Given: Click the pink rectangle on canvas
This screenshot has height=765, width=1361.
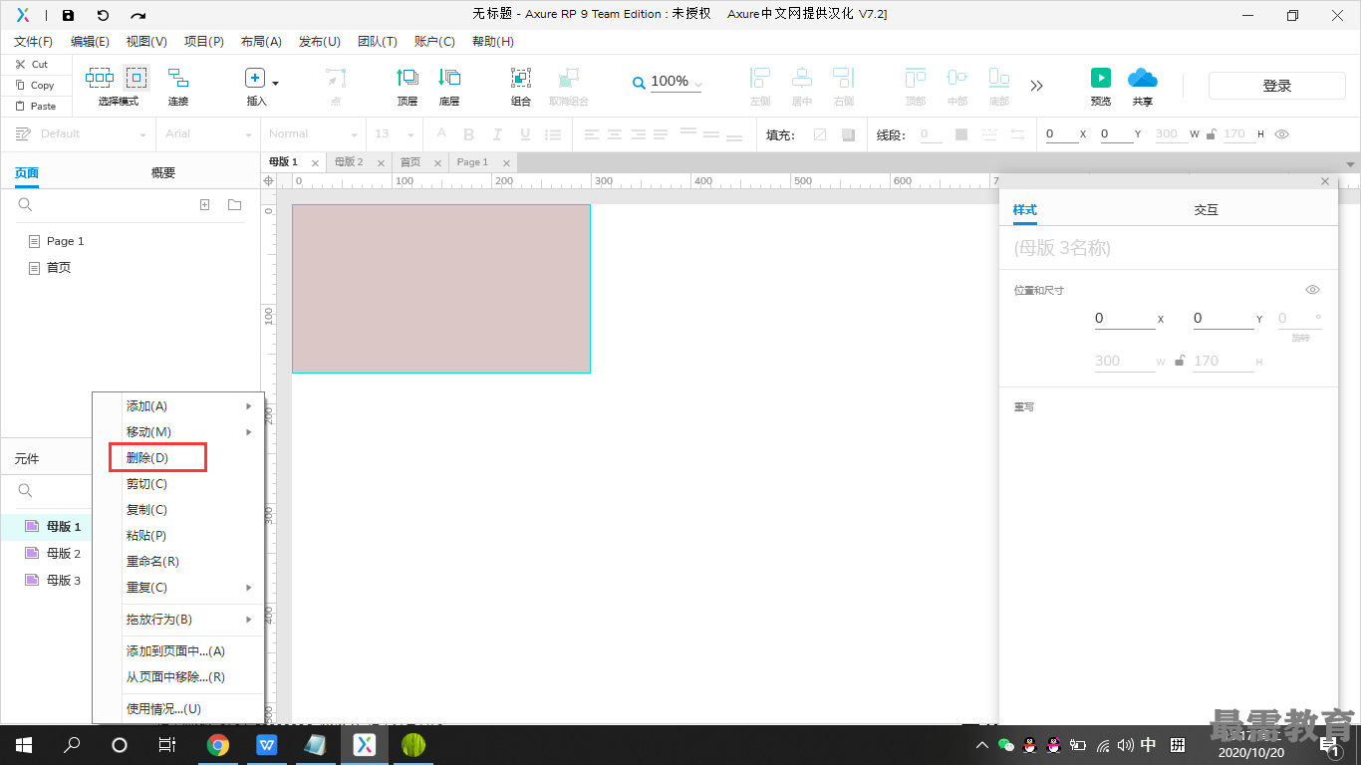Looking at the screenshot, I should pos(441,289).
